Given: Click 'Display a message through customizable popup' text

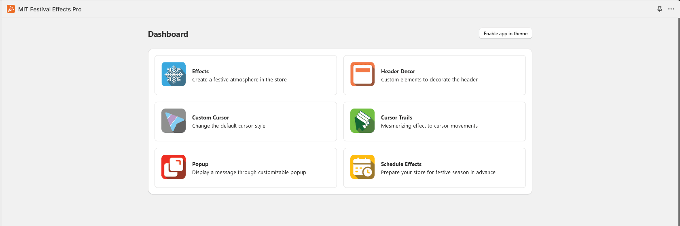Looking at the screenshot, I should click(x=249, y=173).
